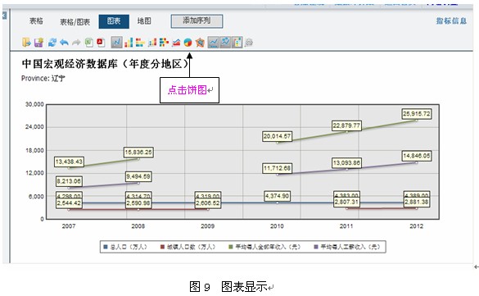479x296 pixels.
Task: Toggle the data point markers icon
Action: click(x=225, y=42)
